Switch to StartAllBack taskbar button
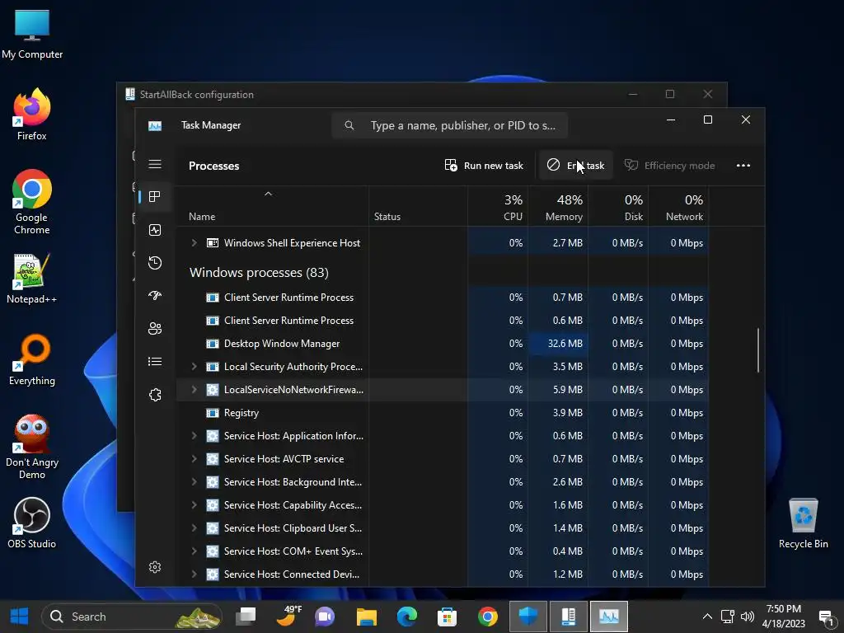844x633 pixels. pos(569,617)
